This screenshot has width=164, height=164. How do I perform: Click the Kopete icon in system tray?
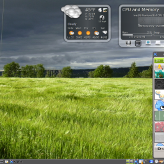(x=136, y=162)
